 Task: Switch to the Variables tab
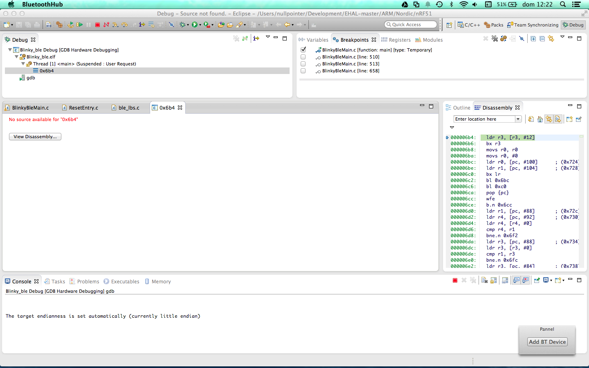click(313, 40)
